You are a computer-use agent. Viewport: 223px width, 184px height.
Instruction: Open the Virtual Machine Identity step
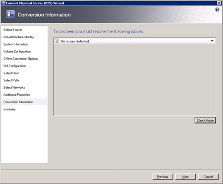[19, 37]
